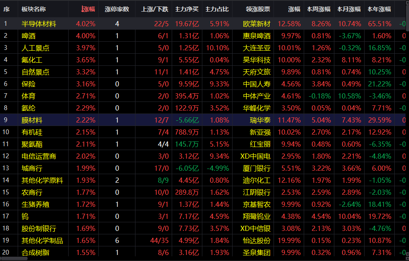This screenshot has width=409, height=261.
Task: Open leading stock 新亚强
Action: (260, 132)
